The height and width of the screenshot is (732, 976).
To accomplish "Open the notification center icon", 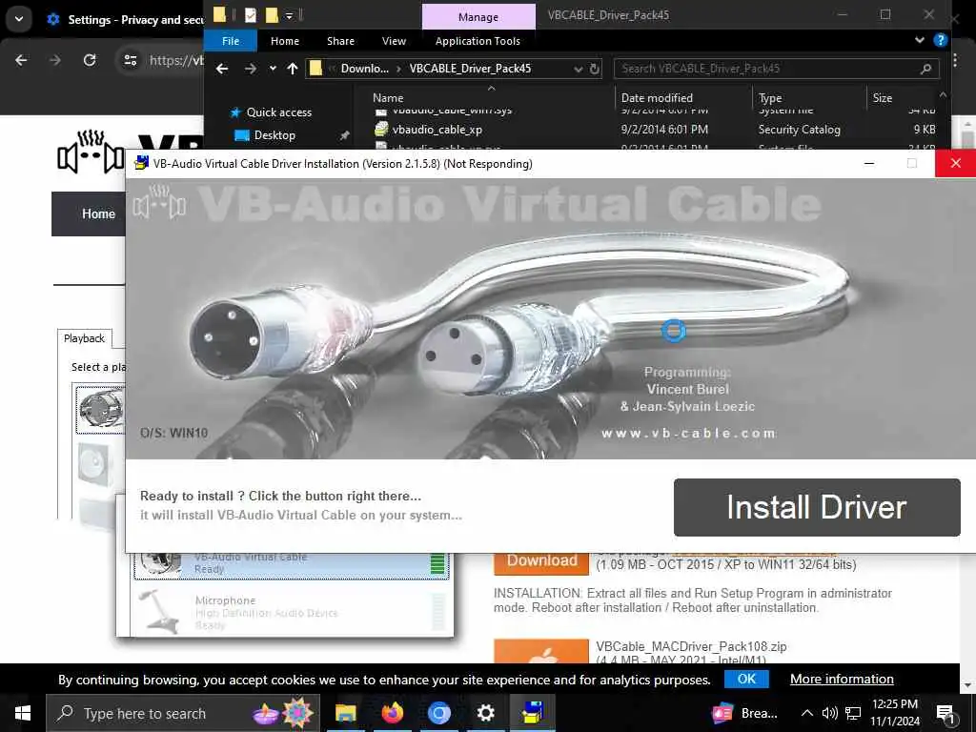I will [946, 714].
